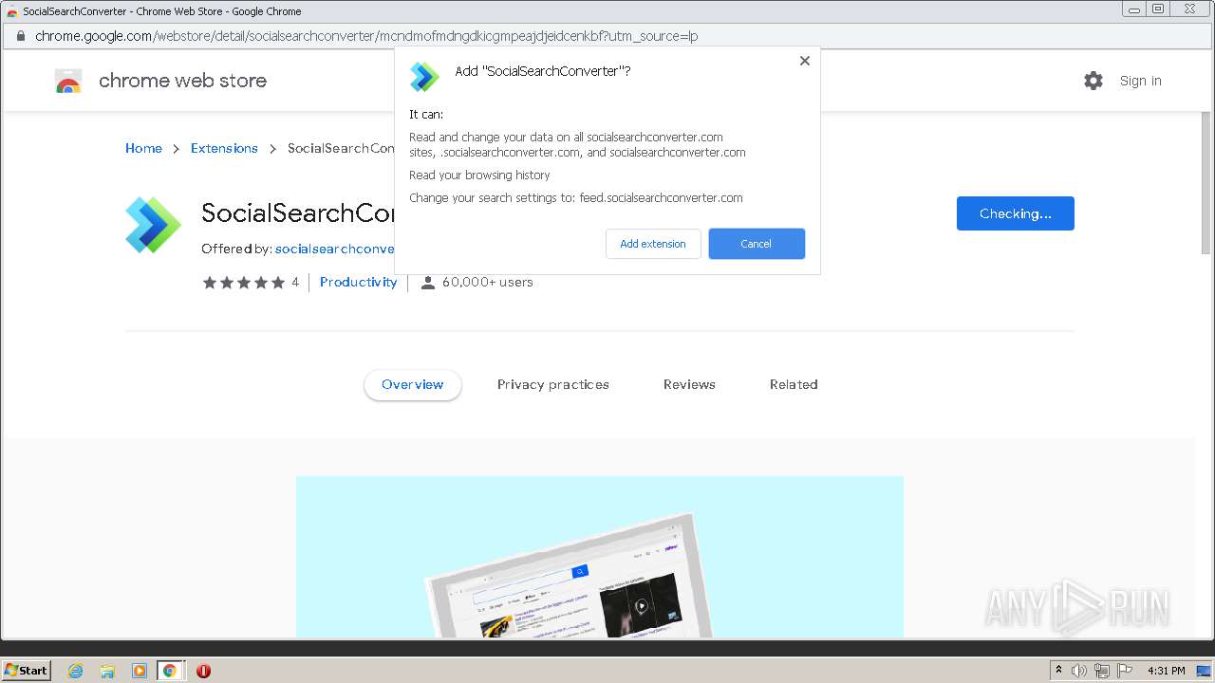Switch to Privacy practices tab
Image resolution: width=1215 pixels, height=683 pixels.
[553, 384]
